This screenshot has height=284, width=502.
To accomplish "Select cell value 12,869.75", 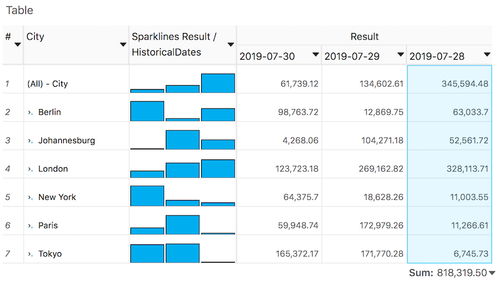I will [x=383, y=112].
